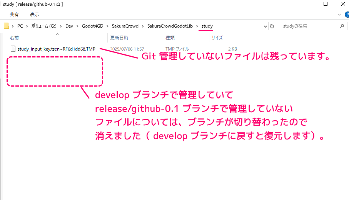349x200 pixels.
Task: Click the folder icon in the address bar
Action: point(7,26)
